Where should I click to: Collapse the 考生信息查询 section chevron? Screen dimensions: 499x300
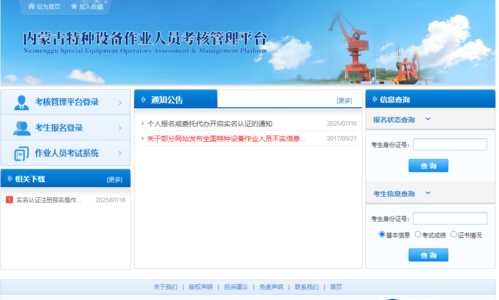428,193
